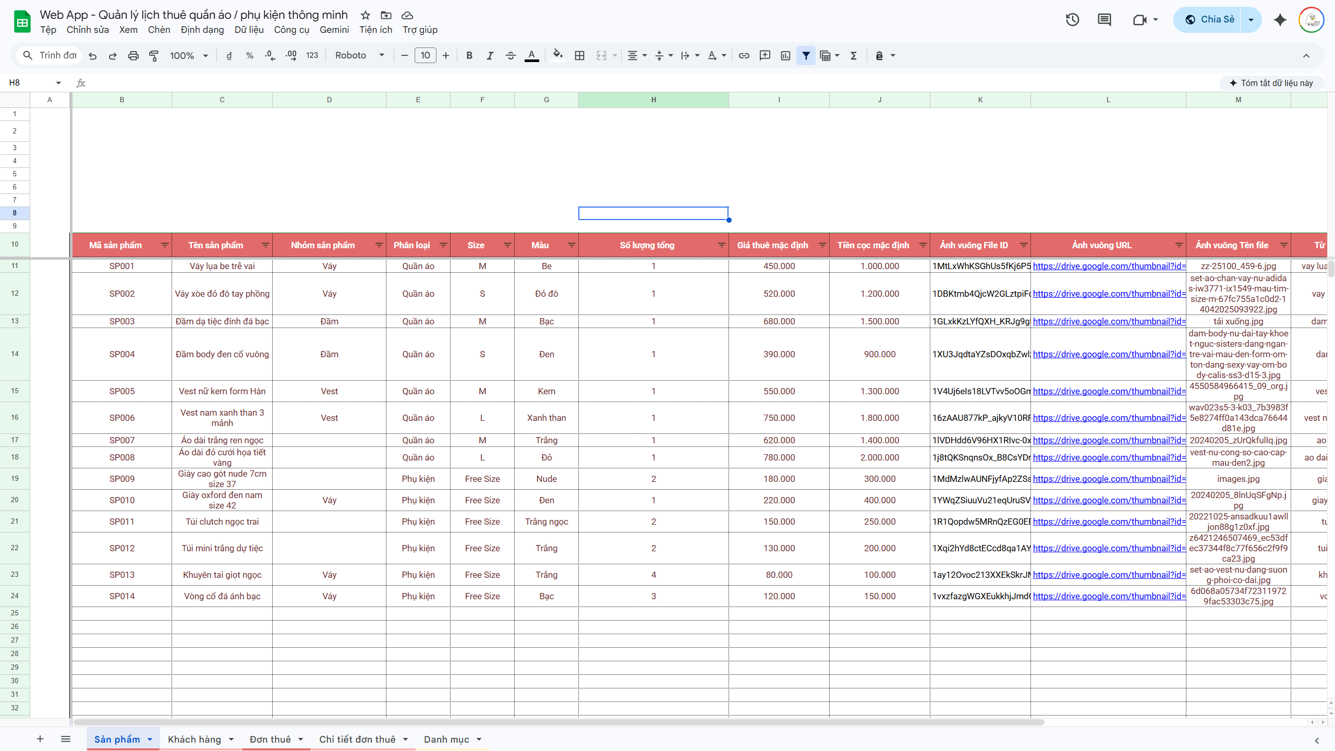Open the Roboto font dropdown

point(360,56)
